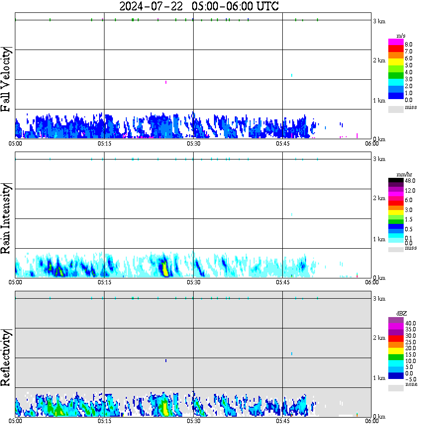421x430 pixels.
Task: Click '1 km' beside the Rain Intensity panel
Action: tap(379, 239)
